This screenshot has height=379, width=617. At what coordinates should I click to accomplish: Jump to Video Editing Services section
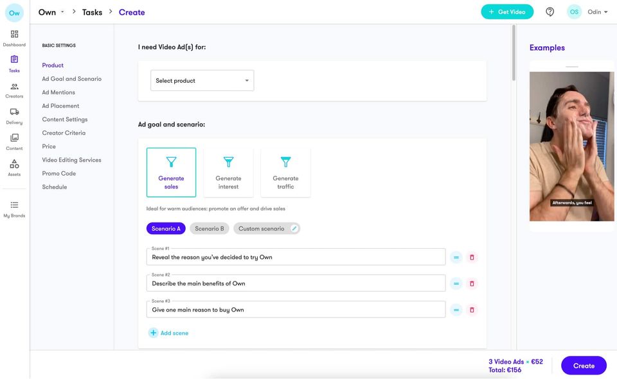pos(71,160)
